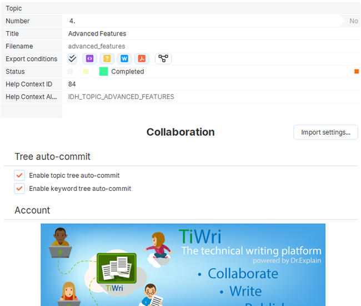
Task: Open Import settings dialog
Action: (x=325, y=132)
